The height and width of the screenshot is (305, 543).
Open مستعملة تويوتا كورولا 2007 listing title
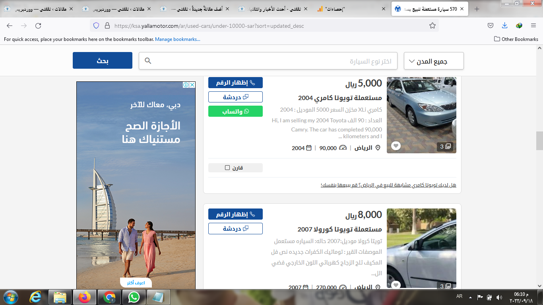point(339,229)
